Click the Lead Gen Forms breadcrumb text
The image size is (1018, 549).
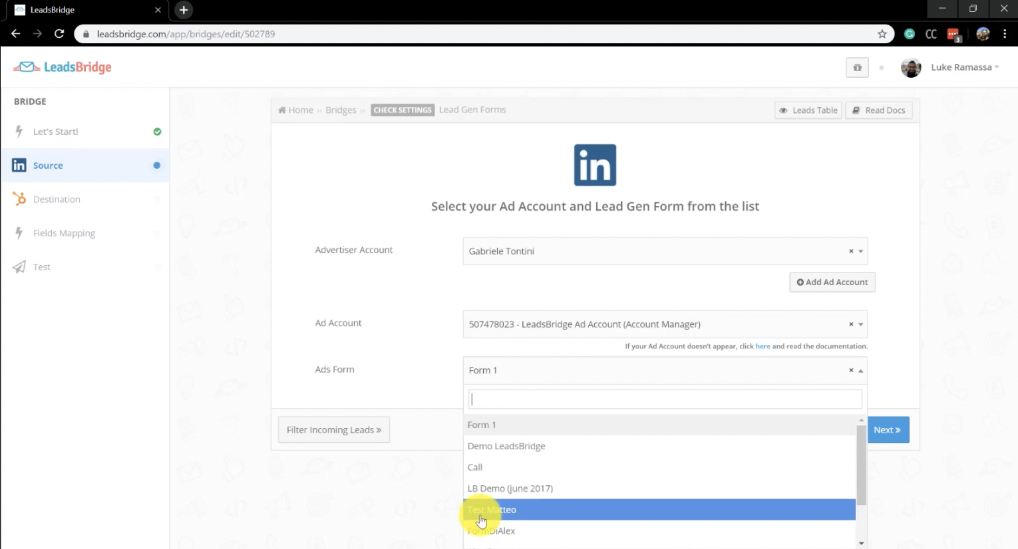(x=472, y=110)
